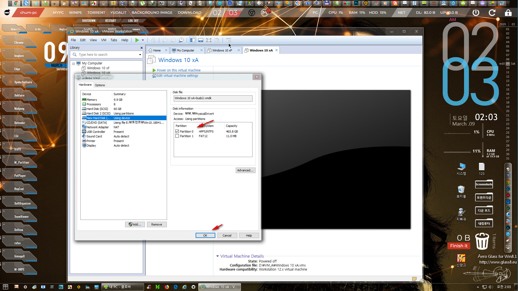This screenshot has width=518, height=291.
Task: Click the Windows Start button
Action: tap(5, 287)
